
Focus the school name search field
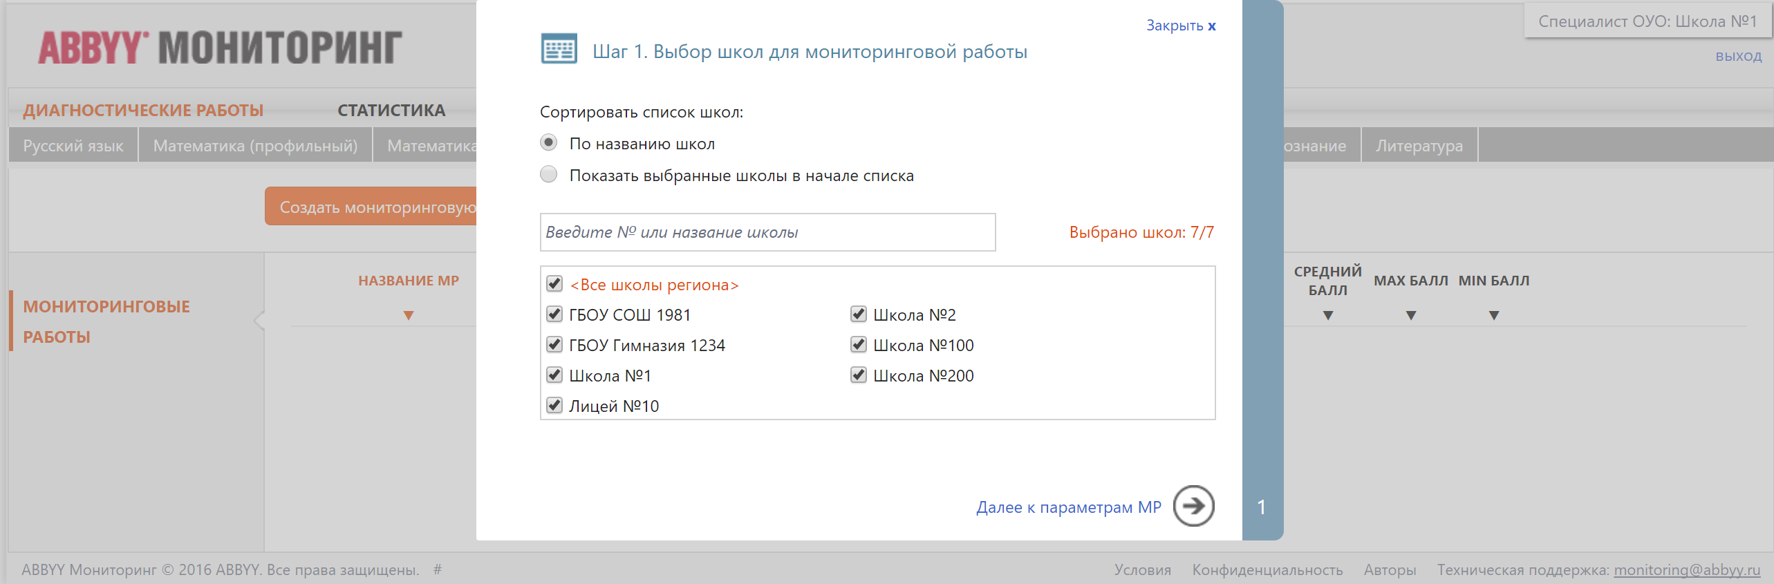click(x=767, y=232)
